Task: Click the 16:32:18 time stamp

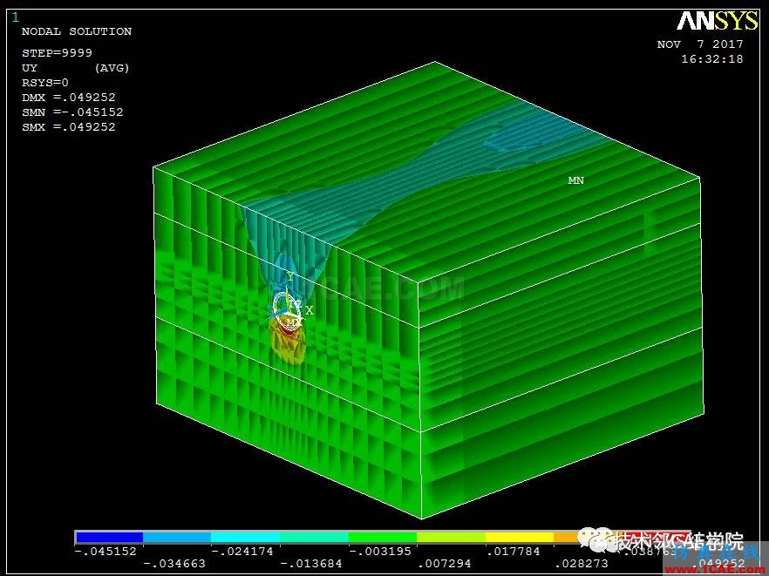Action: pos(712,59)
